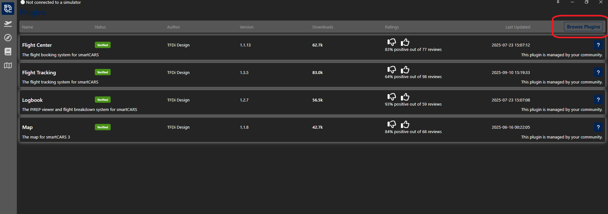
Task: Open the smartCARS home logo icon
Action: pyautogui.click(x=8, y=9)
